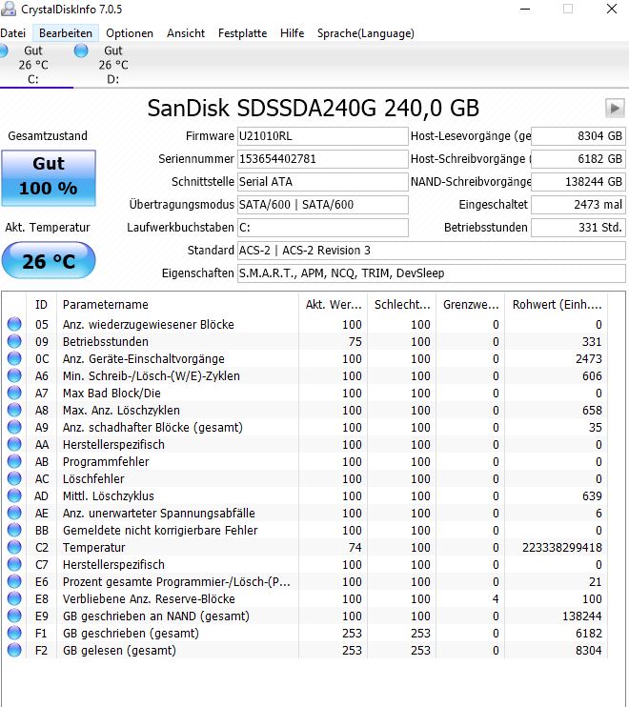The width and height of the screenshot is (629, 707).
Task: Open the Datei menu
Action: (x=12, y=33)
